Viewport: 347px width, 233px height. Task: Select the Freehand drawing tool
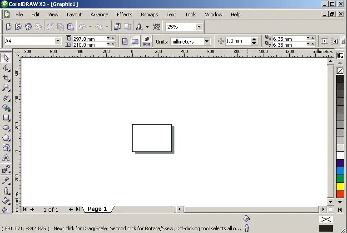pos(6,97)
